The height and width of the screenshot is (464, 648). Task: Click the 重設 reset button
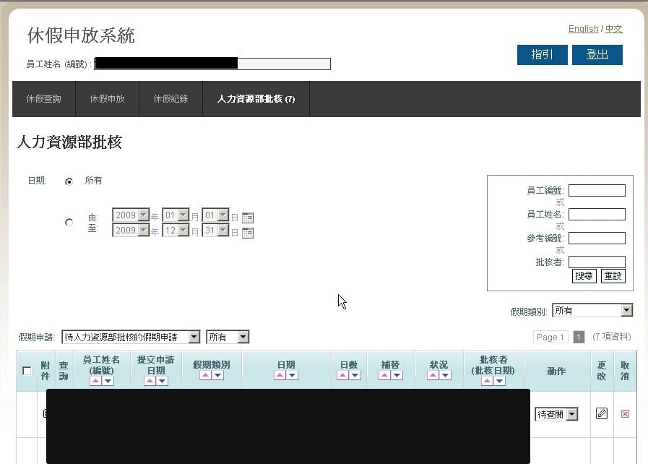pyautogui.click(x=613, y=276)
